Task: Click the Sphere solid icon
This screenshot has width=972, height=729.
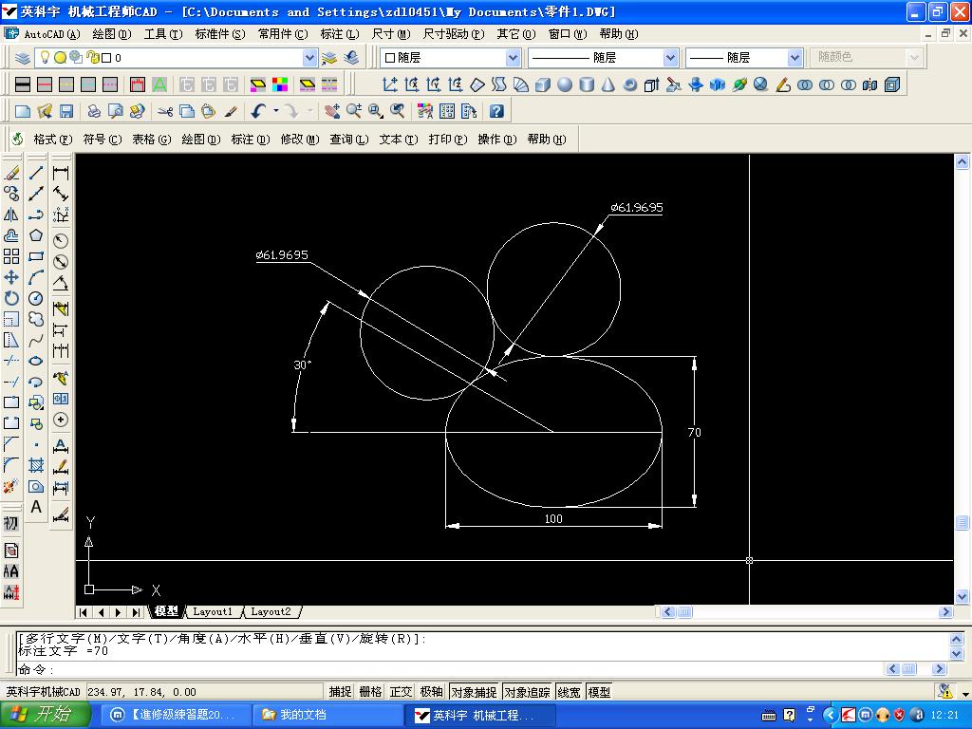Action: pos(564,84)
